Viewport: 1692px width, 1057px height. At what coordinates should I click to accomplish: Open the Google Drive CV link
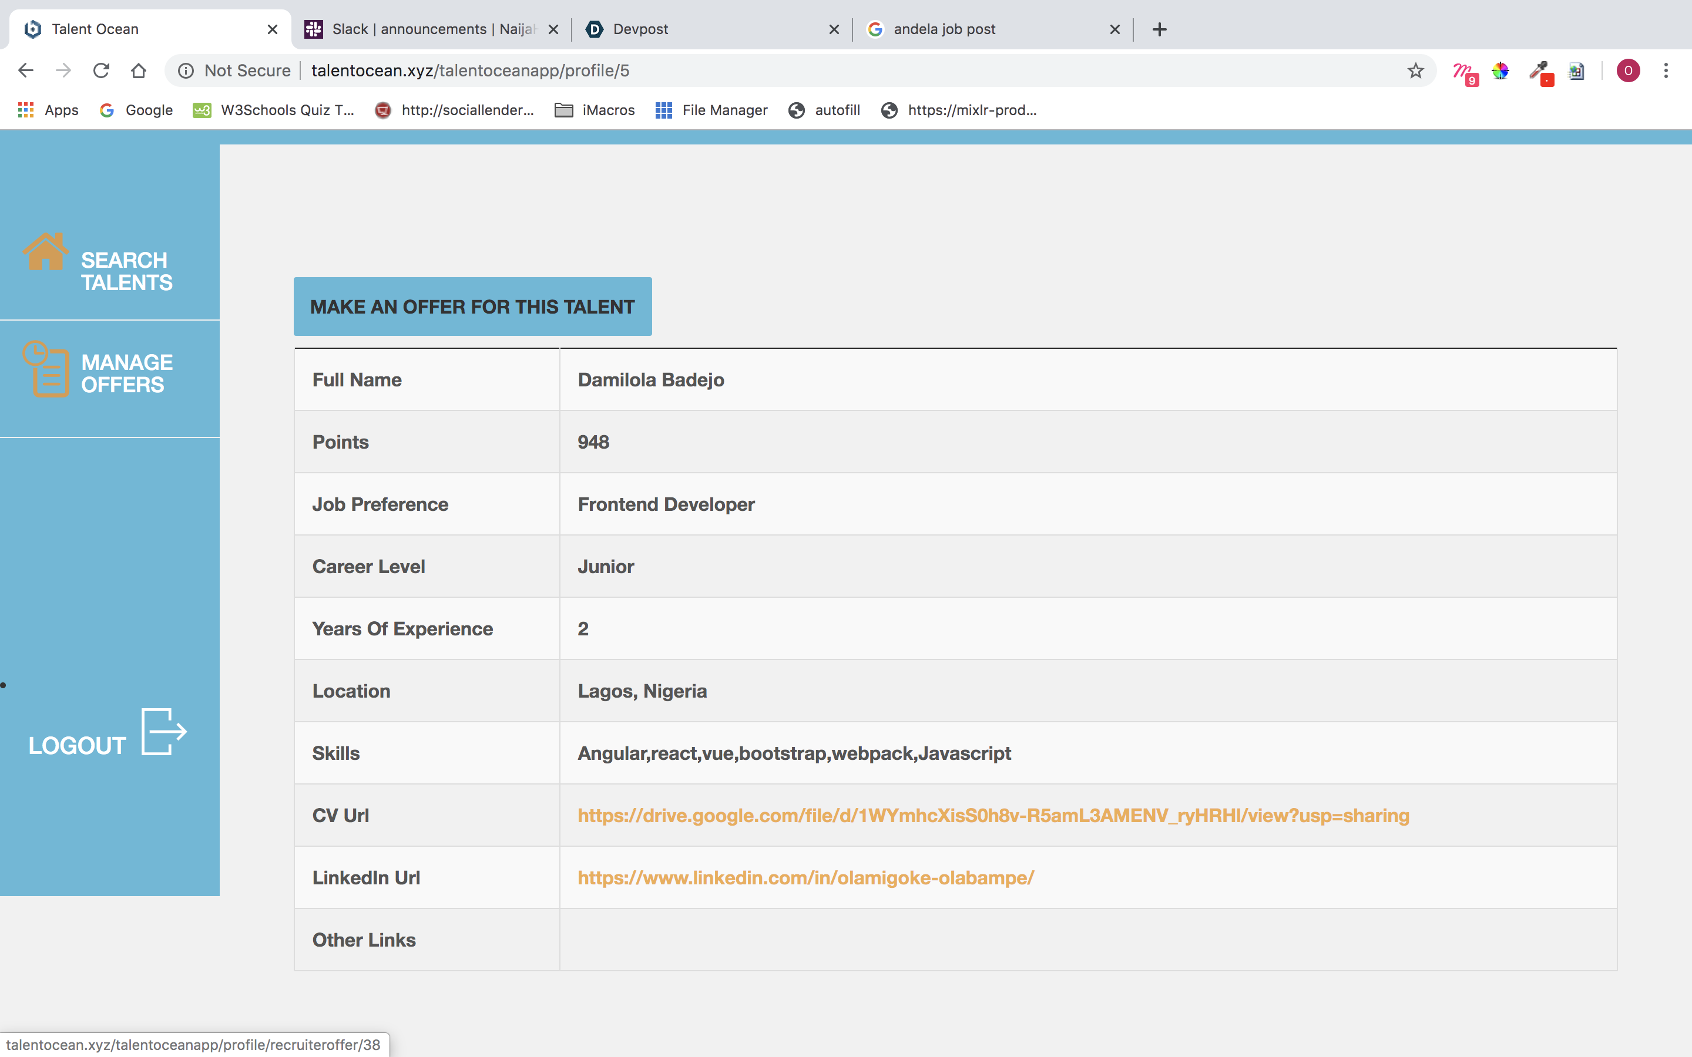click(x=993, y=815)
